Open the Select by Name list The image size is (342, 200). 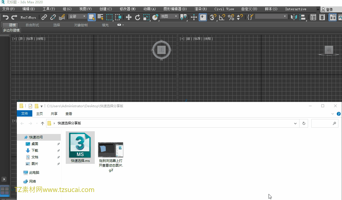pos(101,17)
